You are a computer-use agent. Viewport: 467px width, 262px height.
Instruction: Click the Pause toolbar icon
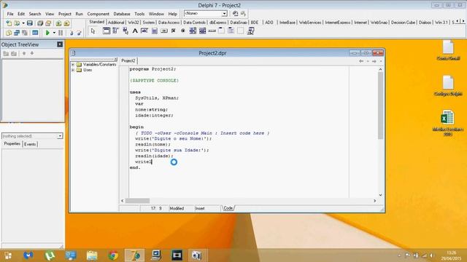pos(61,33)
